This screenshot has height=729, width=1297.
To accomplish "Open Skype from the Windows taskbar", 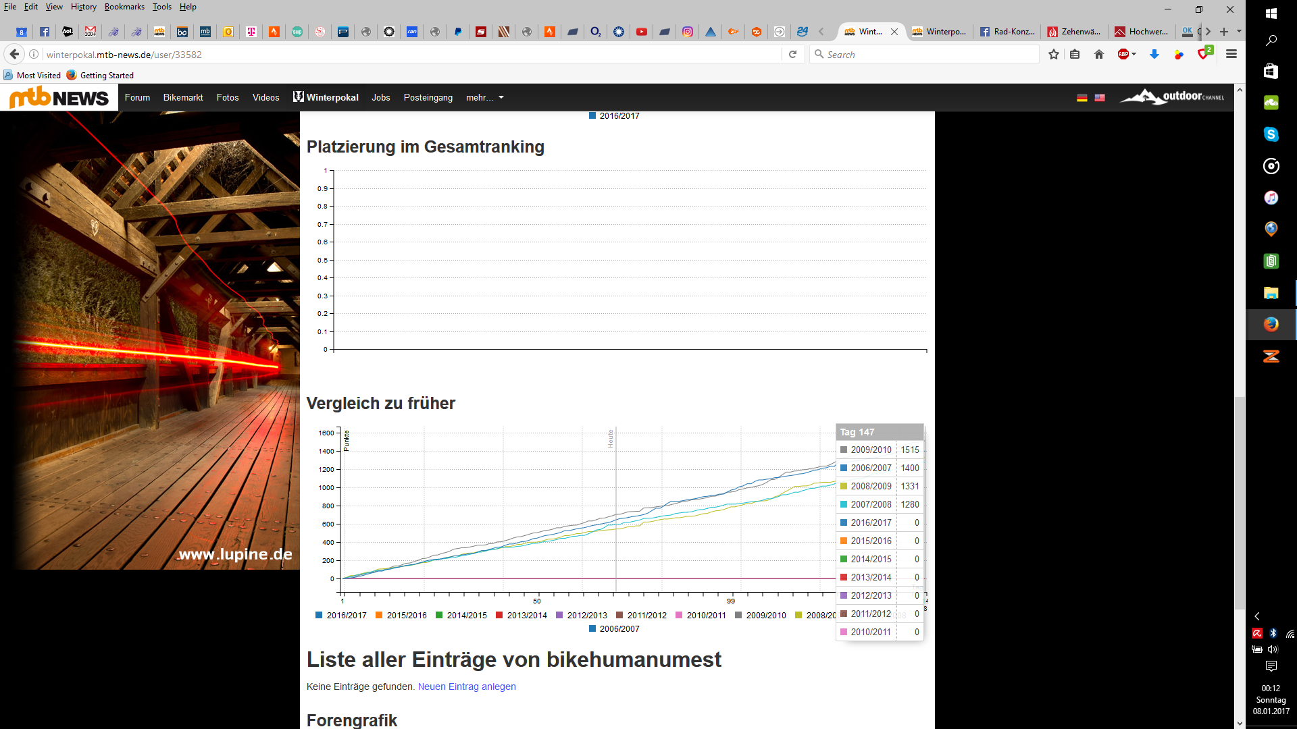I will click(1271, 134).
